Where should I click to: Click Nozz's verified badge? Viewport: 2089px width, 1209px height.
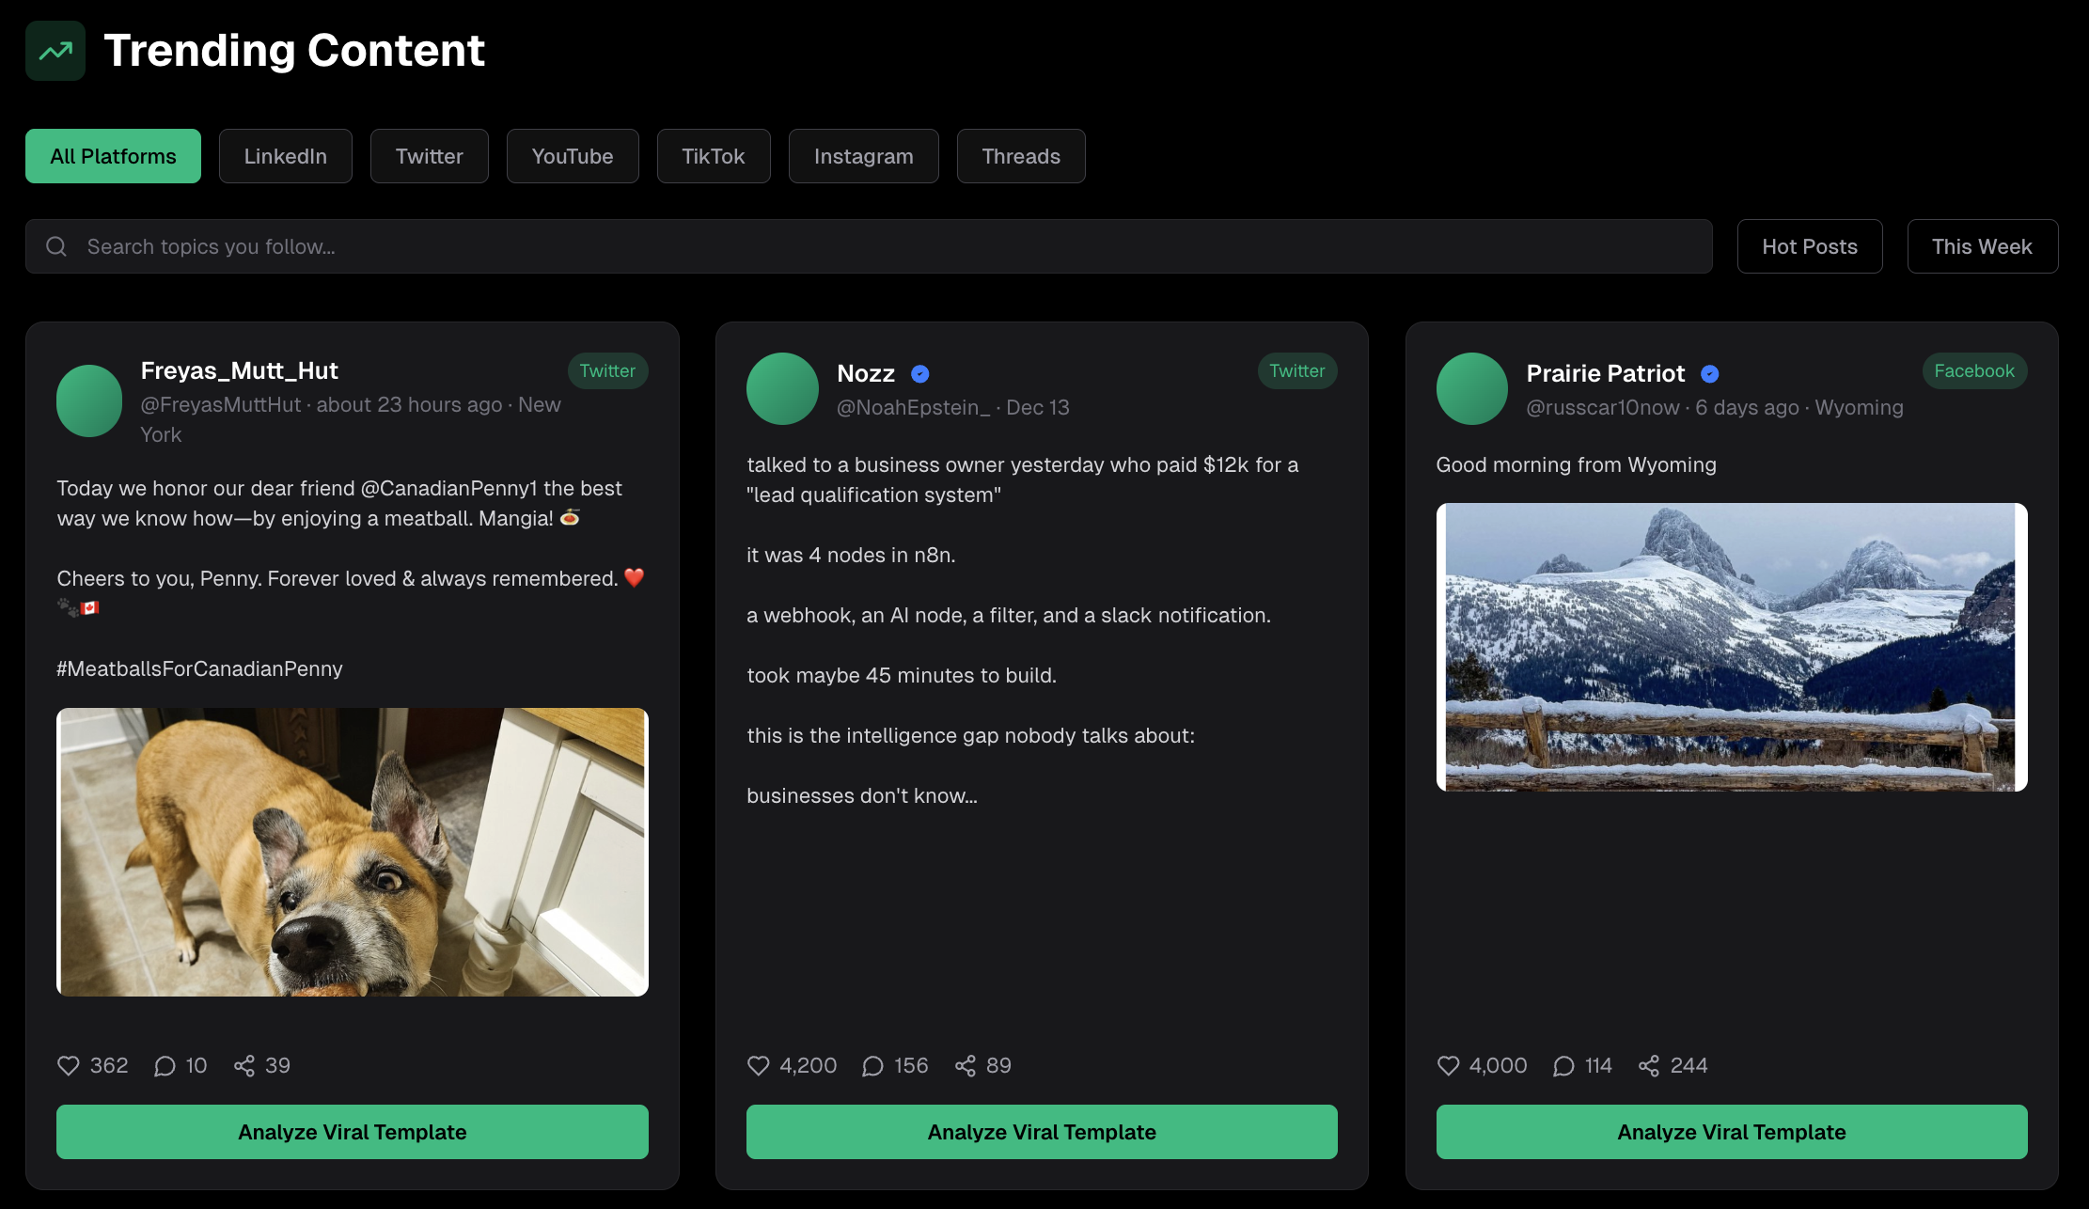coord(919,373)
